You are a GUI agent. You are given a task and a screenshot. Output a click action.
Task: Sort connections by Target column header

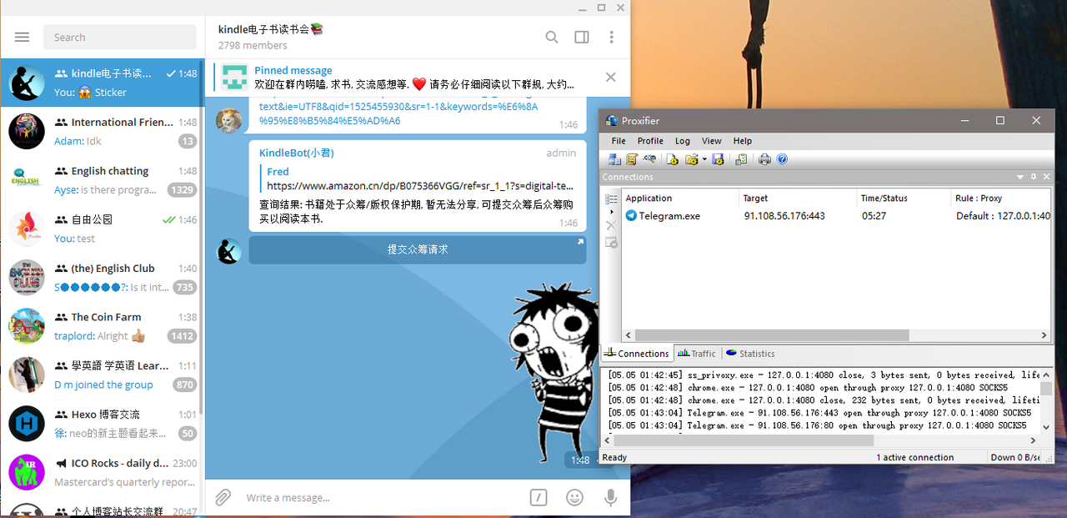point(798,199)
